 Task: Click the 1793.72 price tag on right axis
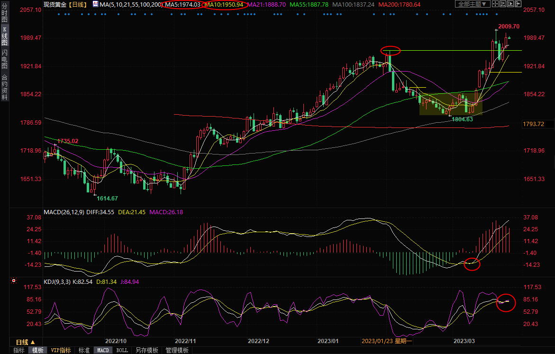coord(533,124)
